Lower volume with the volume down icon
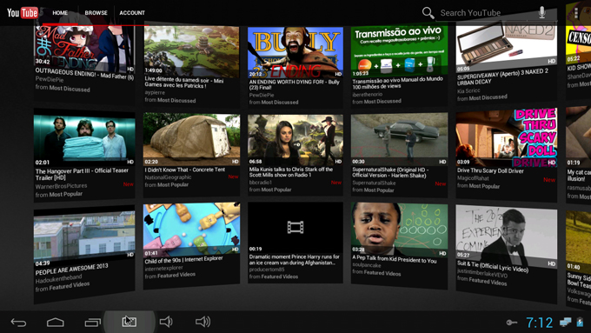The image size is (591, 333). pyautogui.click(x=166, y=322)
